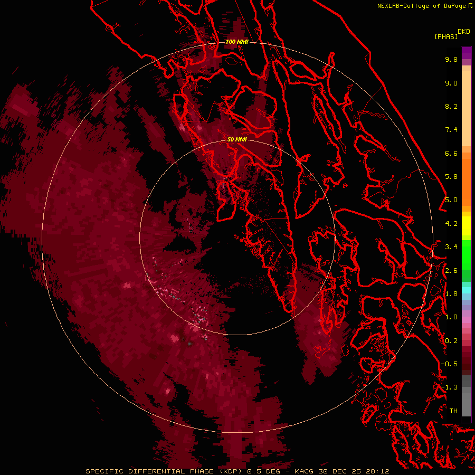This screenshot has height=475, width=475.
Task: Click the DKD label above the color scale
Action: point(464,32)
